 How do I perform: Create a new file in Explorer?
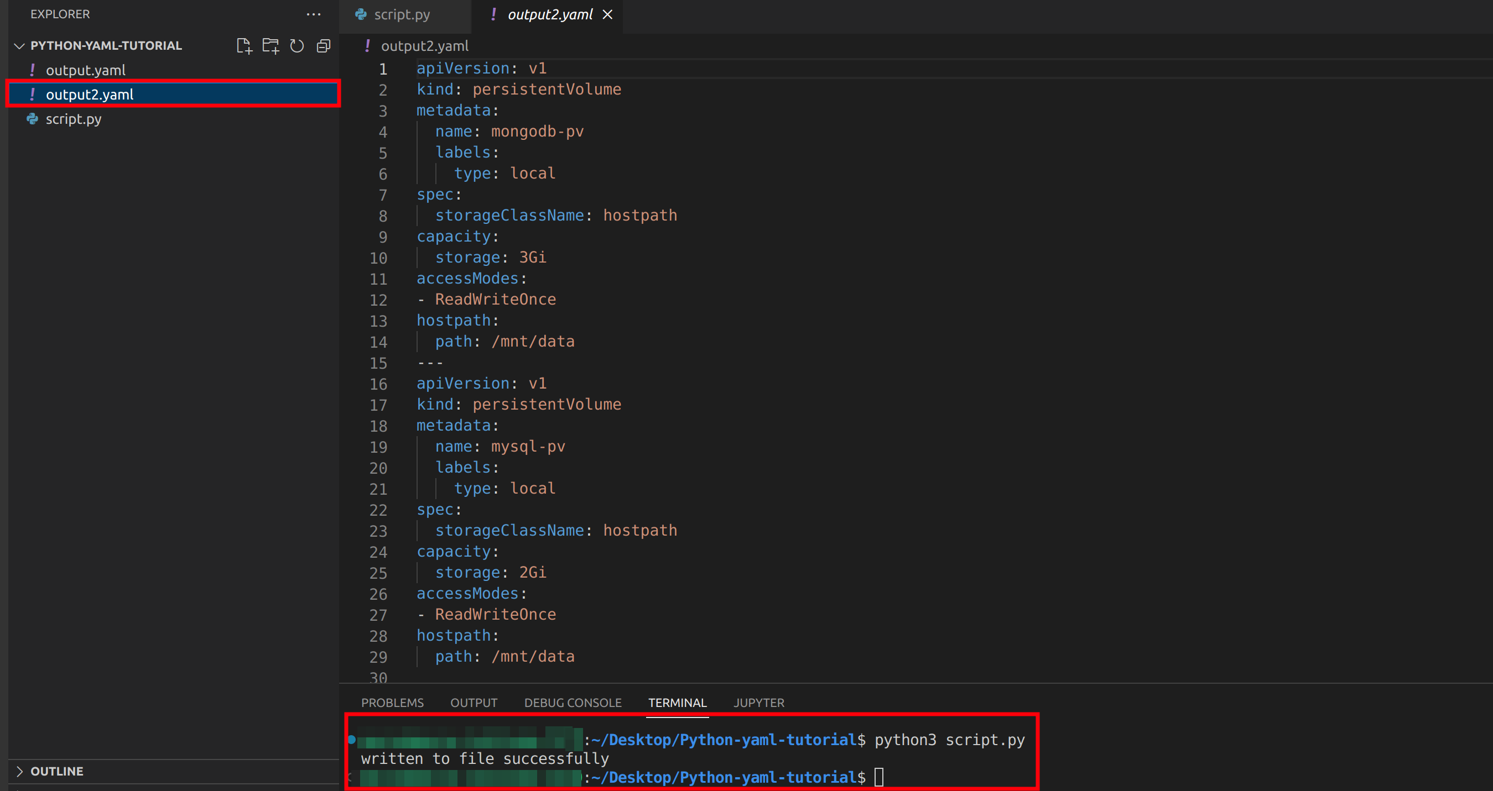(244, 46)
